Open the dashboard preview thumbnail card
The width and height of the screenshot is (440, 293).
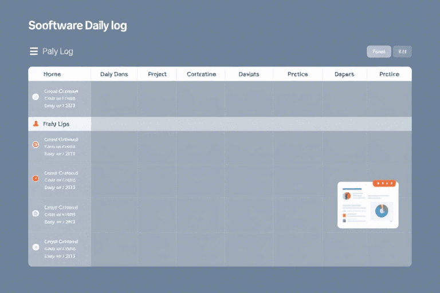click(367, 205)
